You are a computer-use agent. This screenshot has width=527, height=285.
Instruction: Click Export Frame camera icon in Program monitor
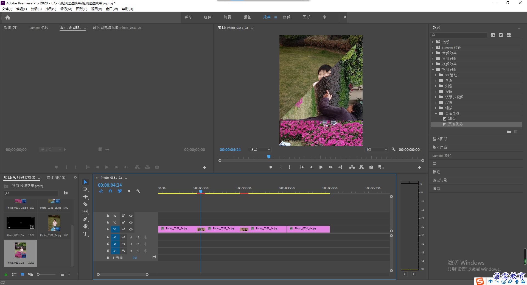371,167
